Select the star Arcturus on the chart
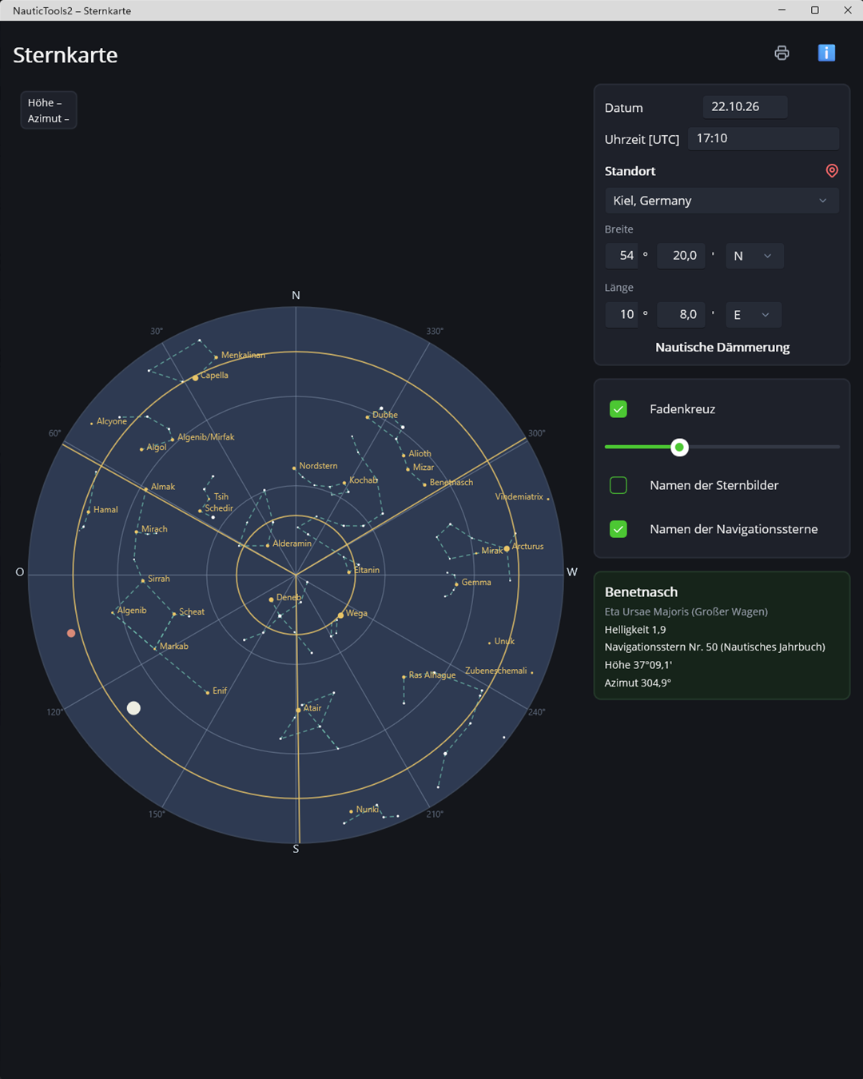 coord(507,548)
